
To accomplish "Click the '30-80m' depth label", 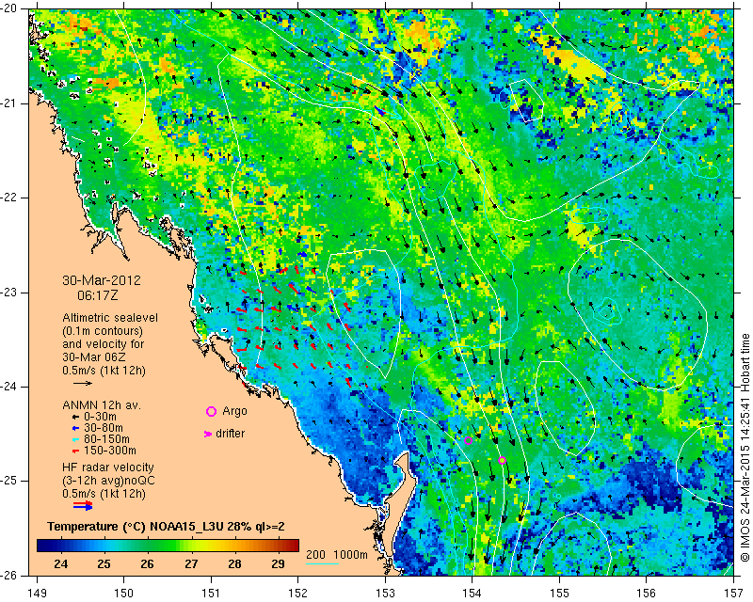I will [x=104, y=428].
